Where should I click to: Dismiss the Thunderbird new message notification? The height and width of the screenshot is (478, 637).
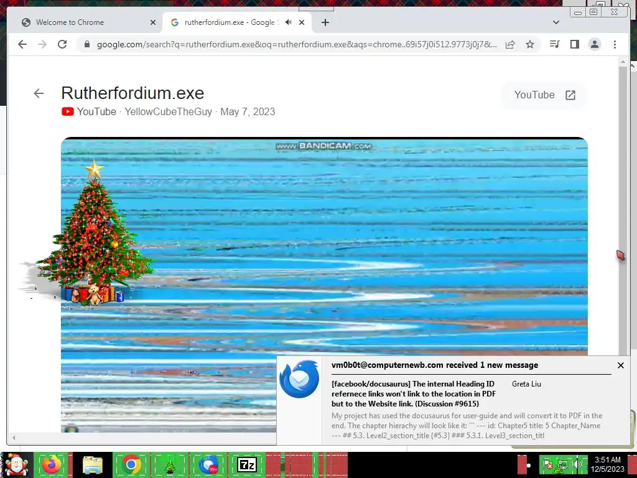point(620,365)
